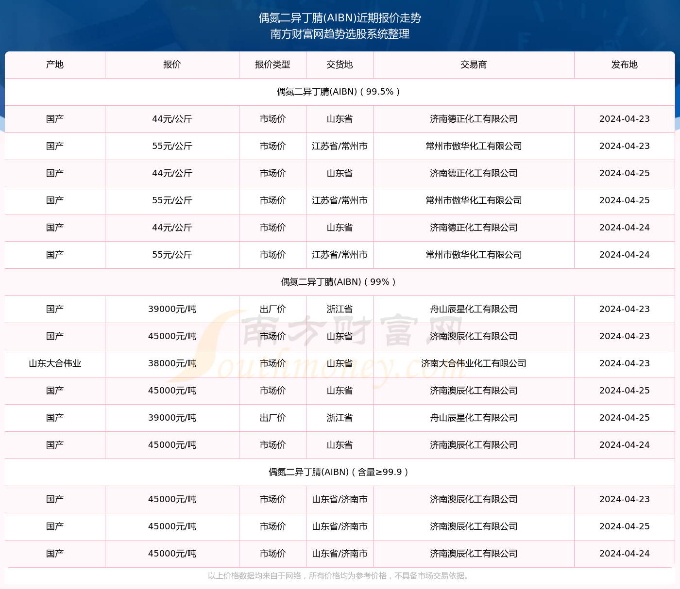Click the 发布地 column header
This screenshot has height=589, width=680.
click(625, 65)
